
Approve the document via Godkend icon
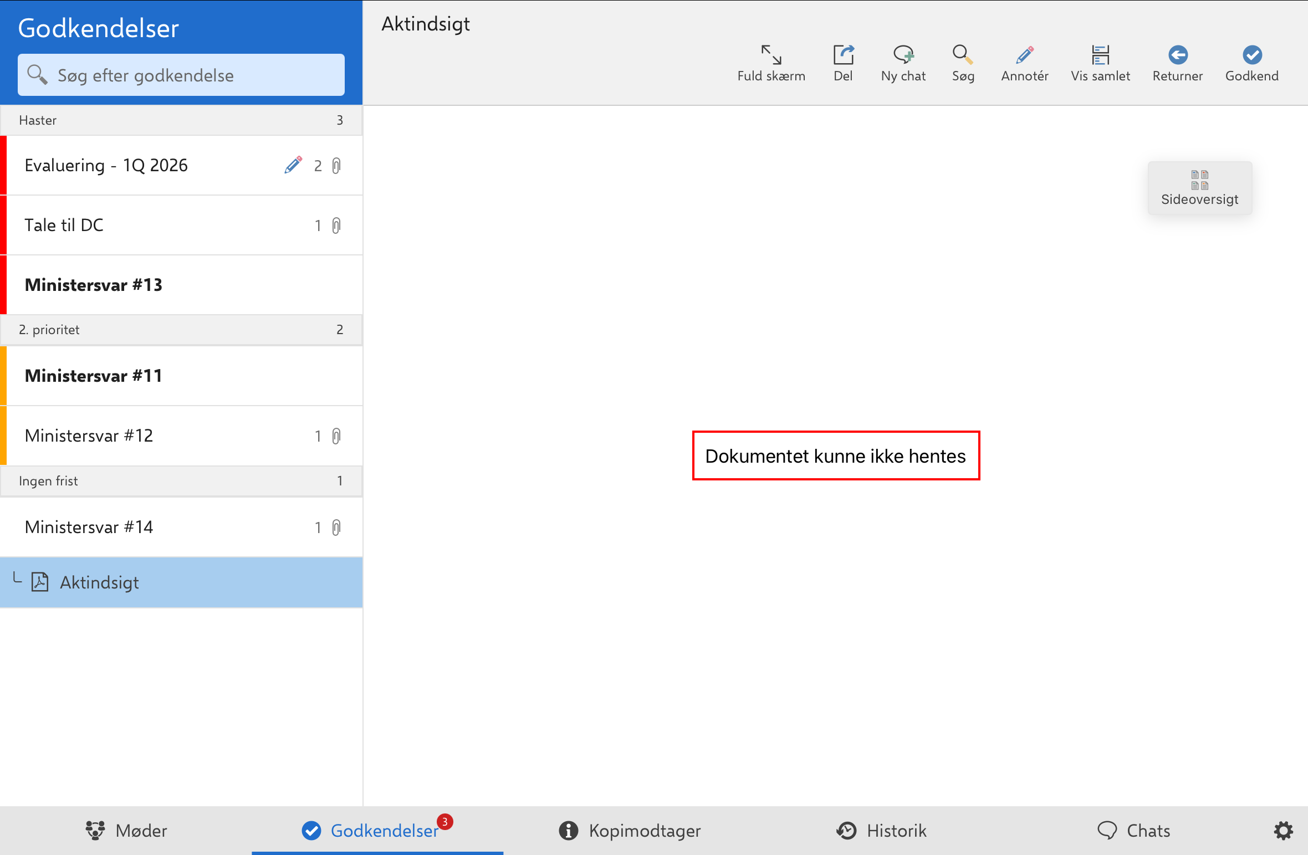click(1251, 63)
